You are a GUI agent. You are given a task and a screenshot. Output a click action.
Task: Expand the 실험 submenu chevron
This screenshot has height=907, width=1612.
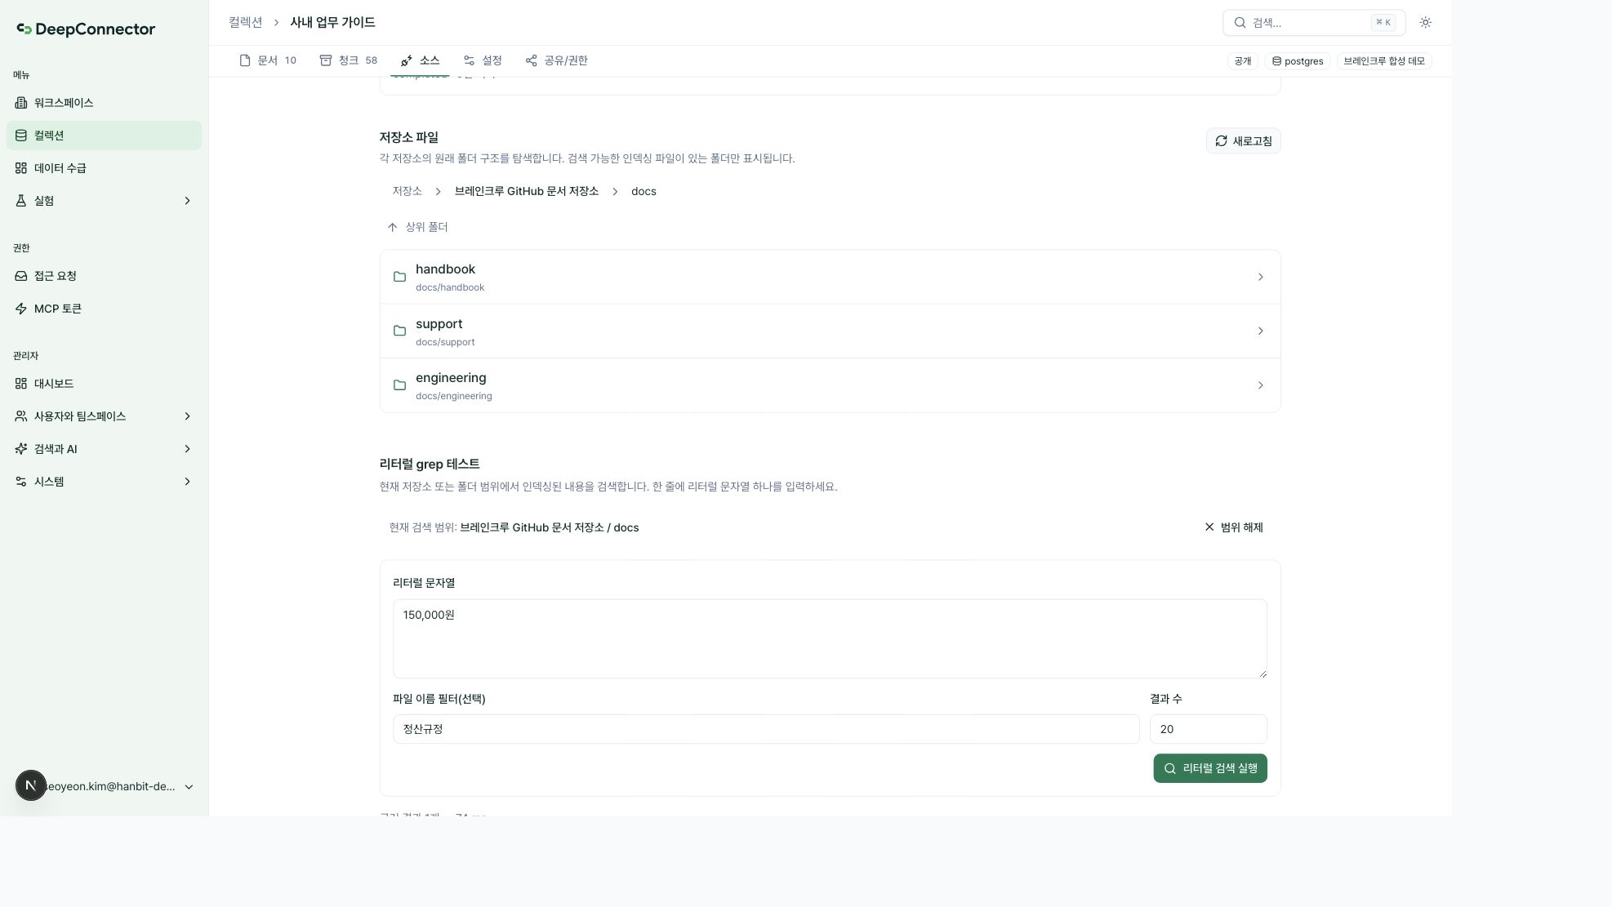(x=187, y=201)
